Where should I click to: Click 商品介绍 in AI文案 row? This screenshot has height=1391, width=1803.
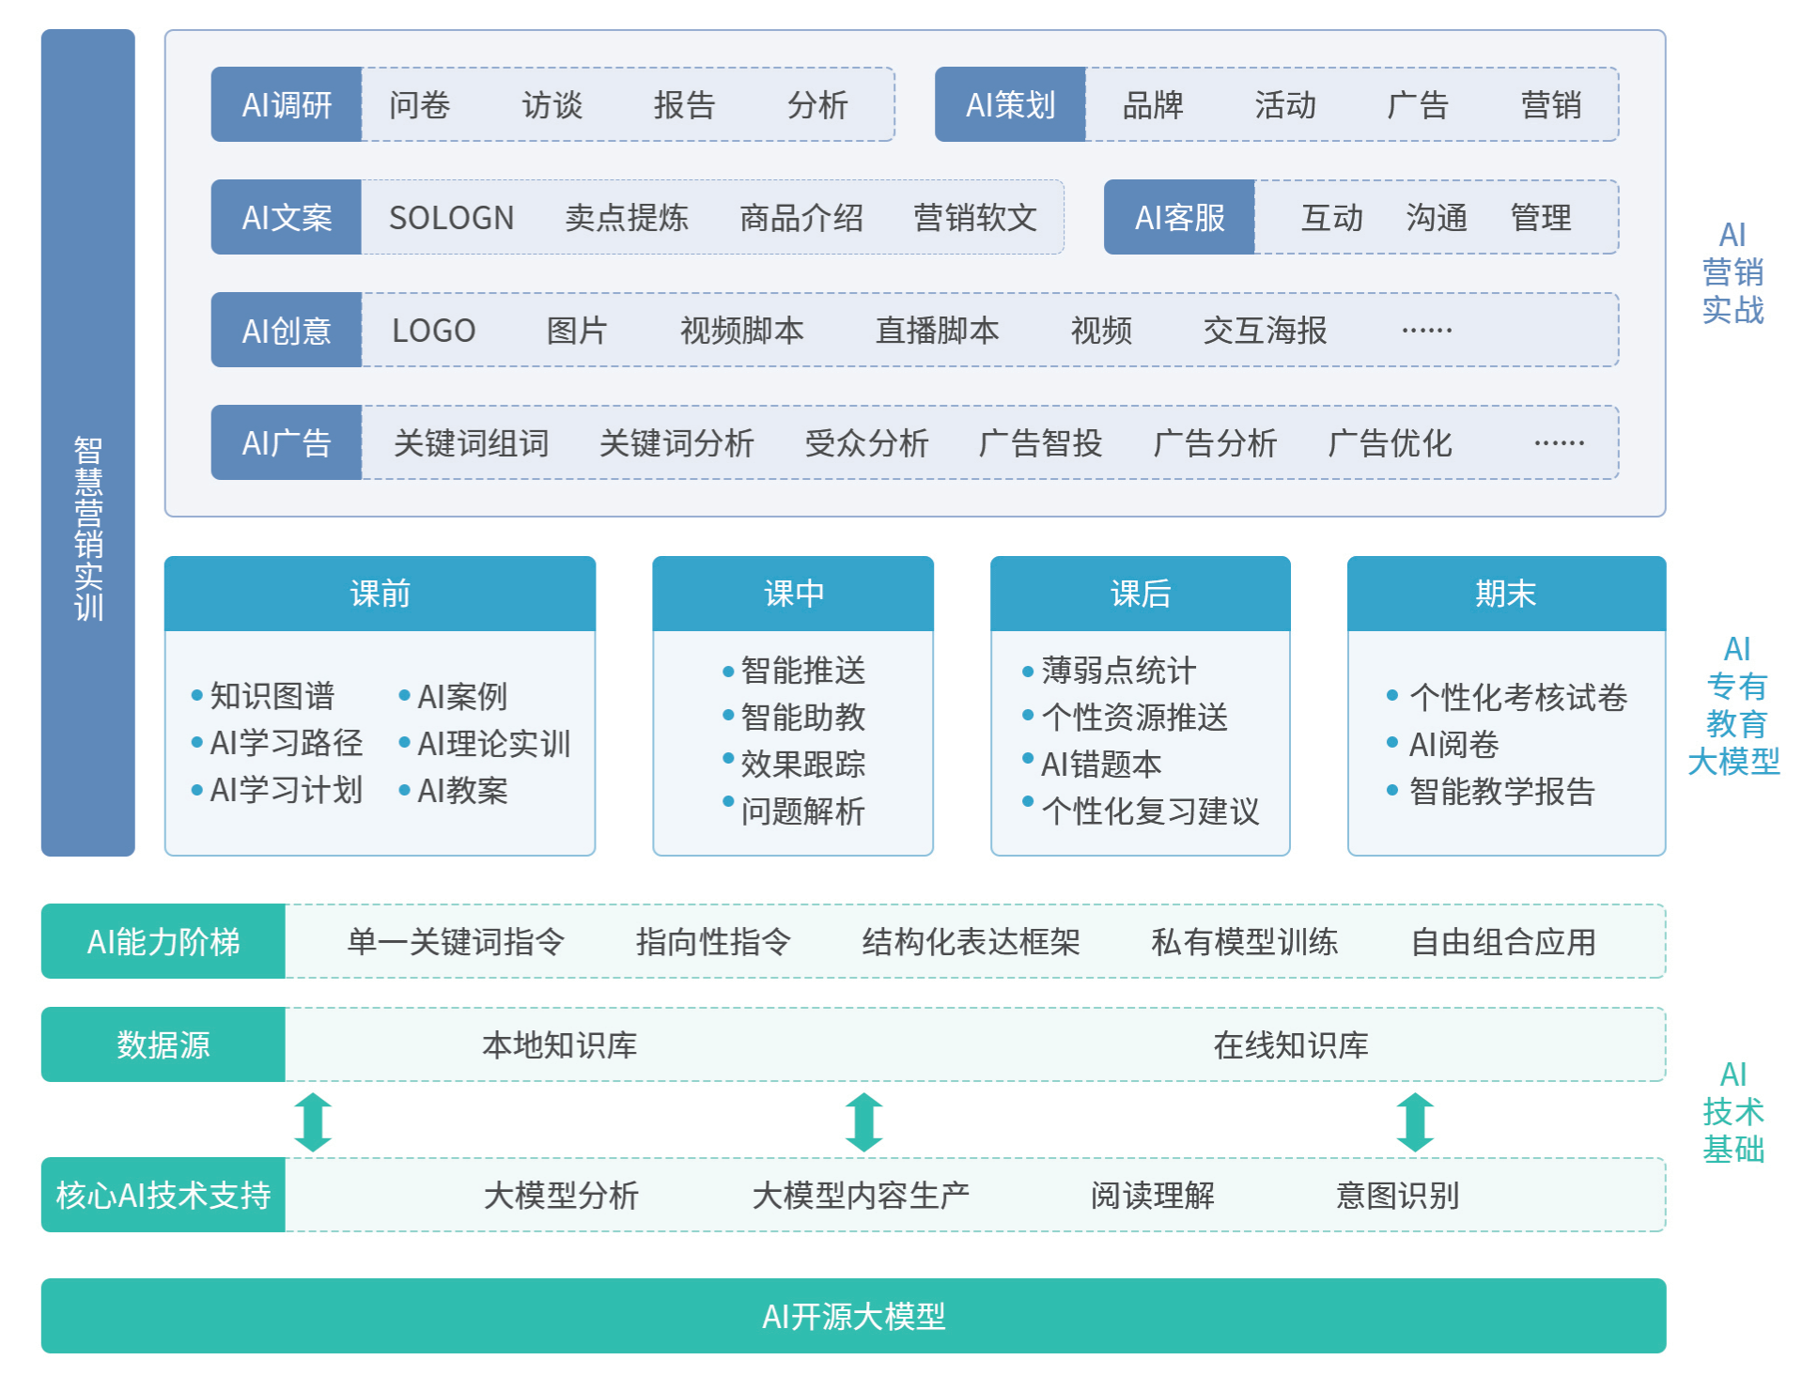click(801, 218)
